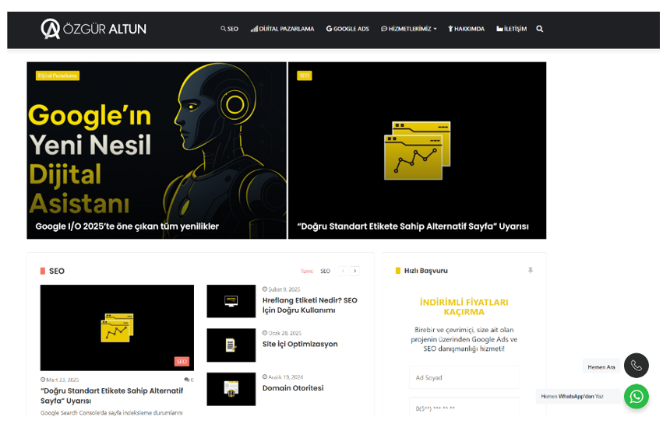Open the SEO menu item
The height and width of the screenshot is (424, 670).
pos(230,29)
